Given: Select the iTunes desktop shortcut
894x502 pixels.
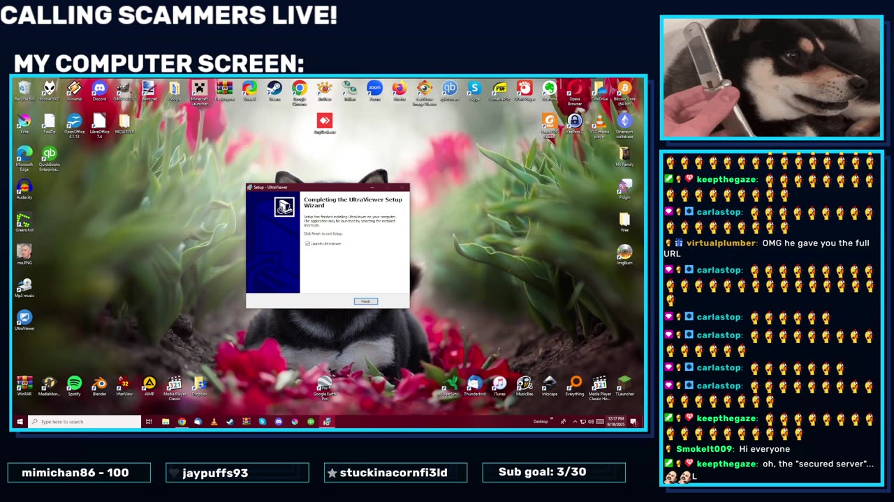Looking at the screenshot, I should coord(499,386).
